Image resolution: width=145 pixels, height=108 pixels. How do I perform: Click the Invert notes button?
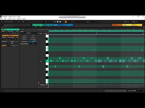point(33,37)
